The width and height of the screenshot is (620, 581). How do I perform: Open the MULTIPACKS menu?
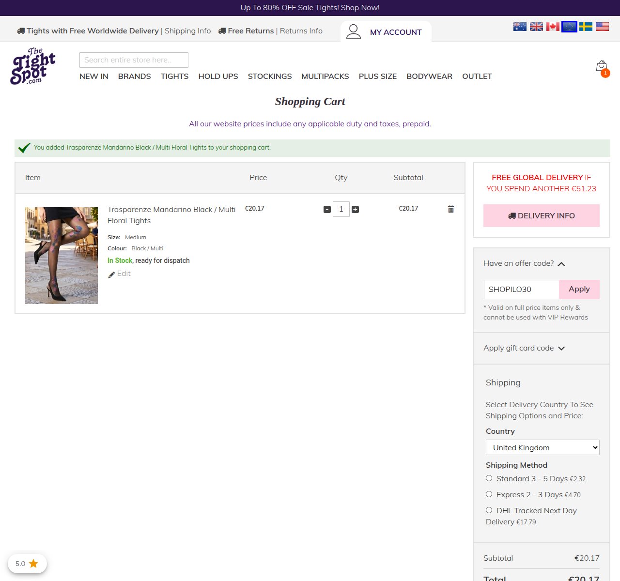click(325, 76)
